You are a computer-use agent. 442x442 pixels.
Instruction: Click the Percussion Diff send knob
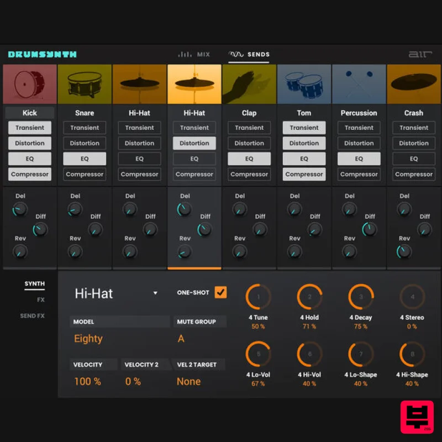pos(369,230)
